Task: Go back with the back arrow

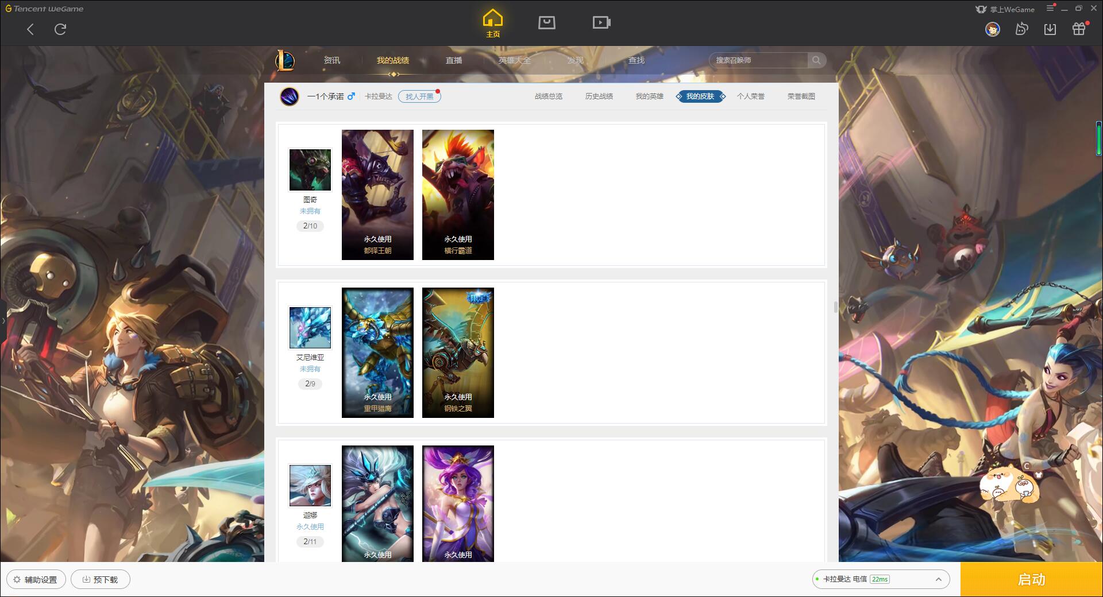Action: (30, 29)
